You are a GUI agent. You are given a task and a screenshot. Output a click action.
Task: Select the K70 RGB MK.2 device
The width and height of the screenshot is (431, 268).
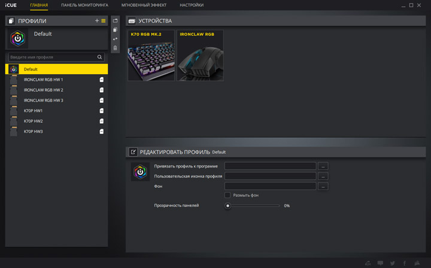[x=151, y=56]
